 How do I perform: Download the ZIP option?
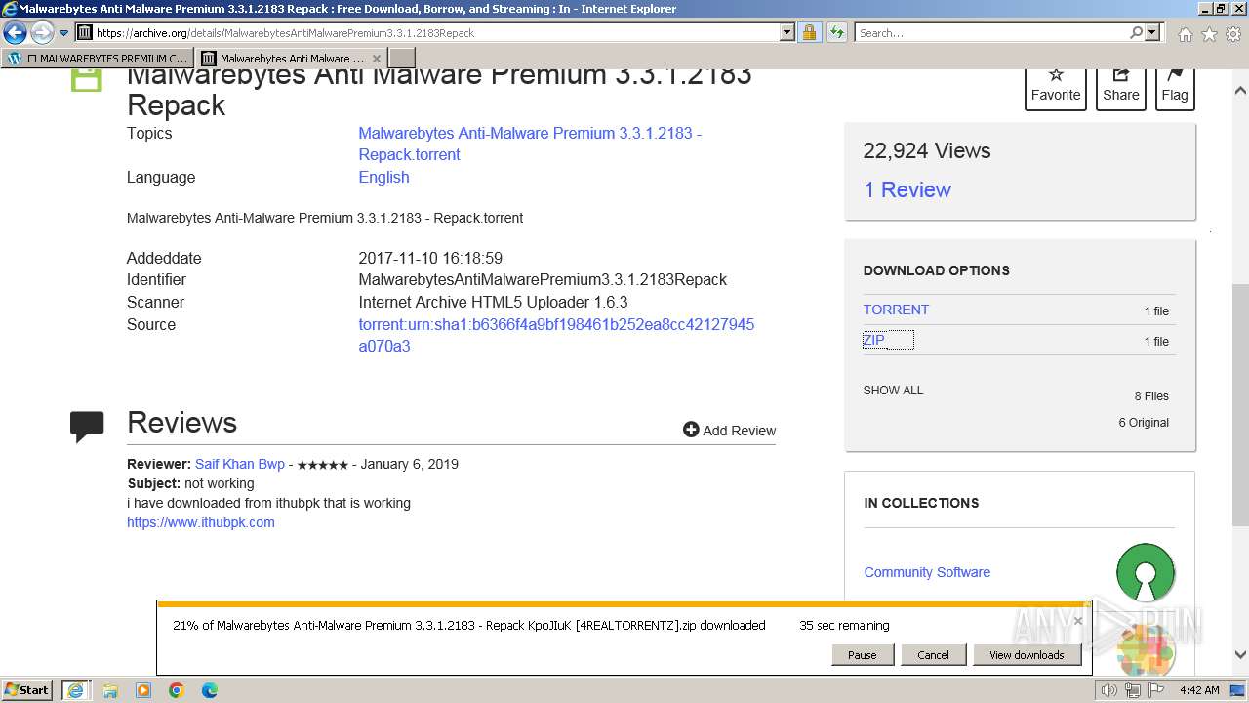tap(873, 340)
